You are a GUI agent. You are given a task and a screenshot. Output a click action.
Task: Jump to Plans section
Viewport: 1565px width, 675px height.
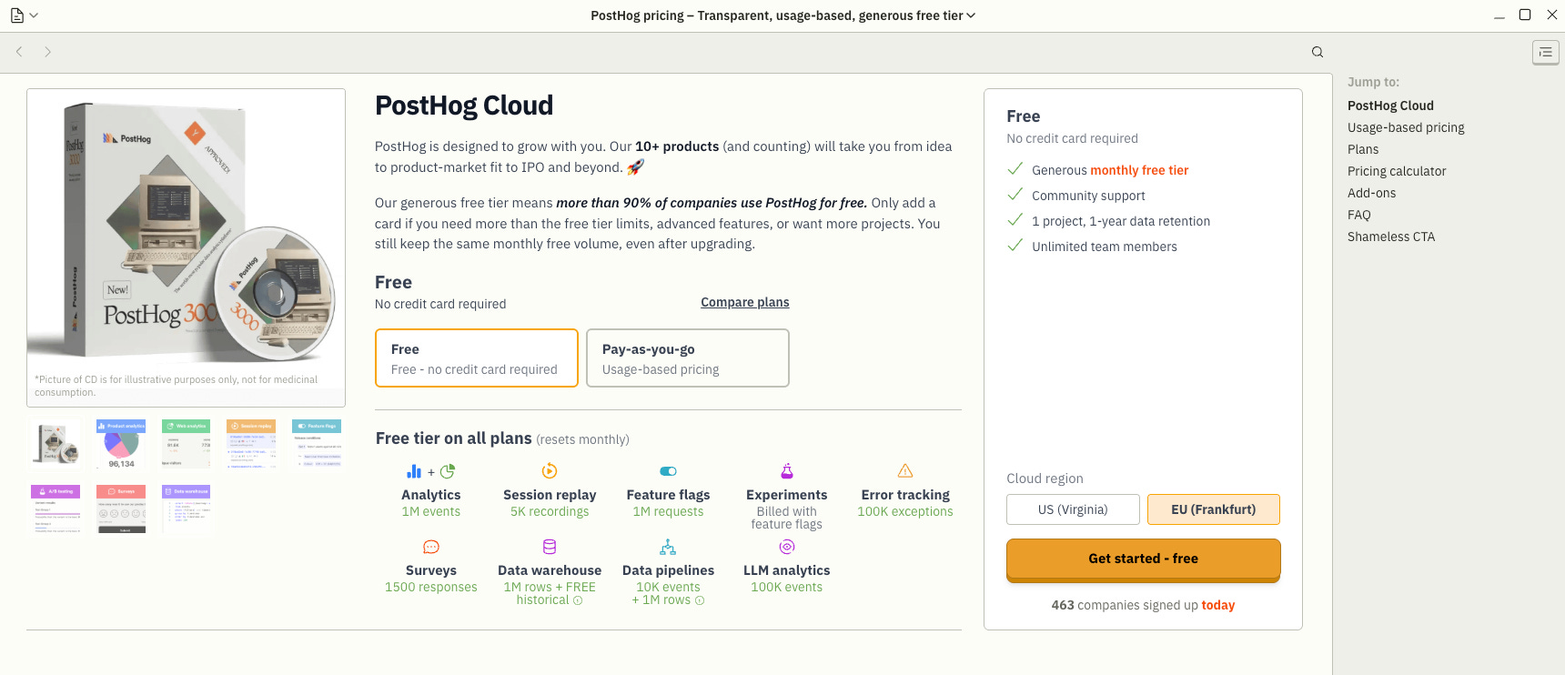click(x=1363, y=149)
